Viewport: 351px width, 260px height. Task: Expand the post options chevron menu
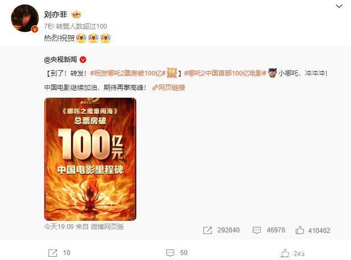pyautogui.click(x=339, y=6)
